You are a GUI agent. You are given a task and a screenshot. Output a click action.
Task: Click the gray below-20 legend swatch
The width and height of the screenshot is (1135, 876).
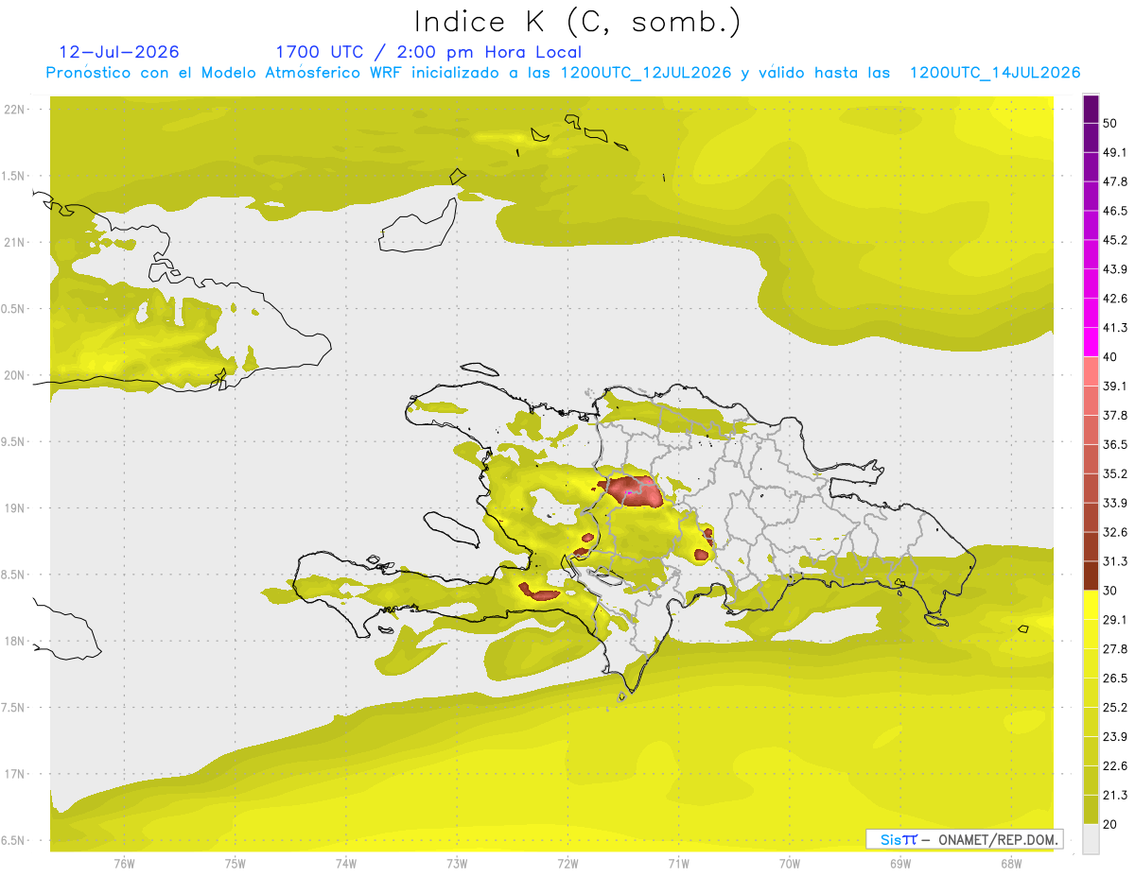[x=1091, y=838]
